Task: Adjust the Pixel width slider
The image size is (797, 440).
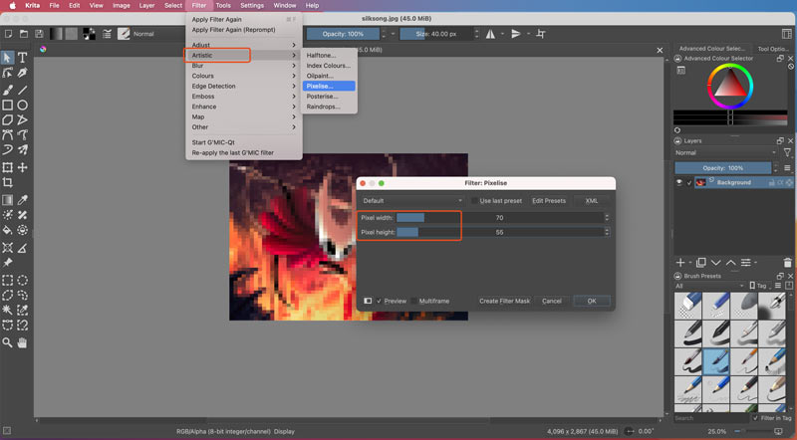Action: click(x=500, y=217)
